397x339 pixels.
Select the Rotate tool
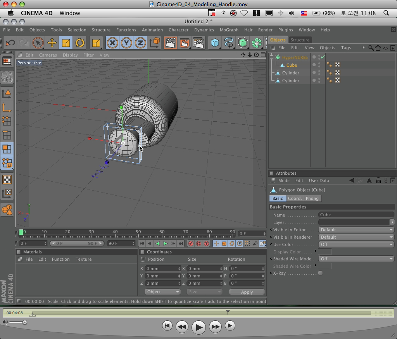click(x=80, y=43)
